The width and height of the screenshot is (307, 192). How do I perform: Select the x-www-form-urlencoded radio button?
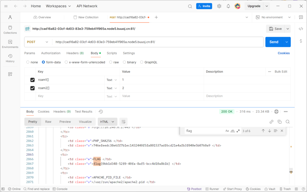click(67, 62)
